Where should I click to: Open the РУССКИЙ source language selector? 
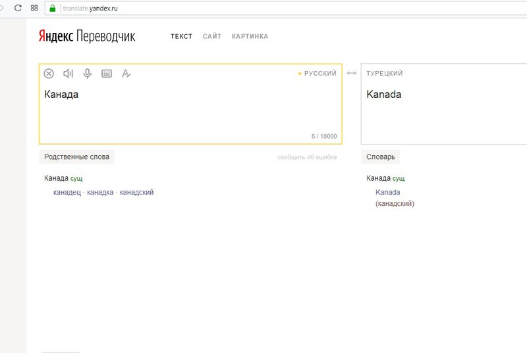coord(318,74)
